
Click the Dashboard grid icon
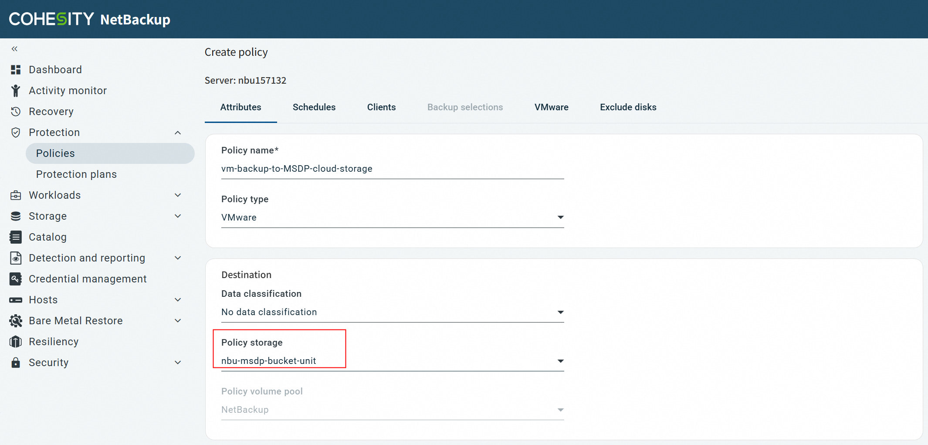(x=16, y=70)
